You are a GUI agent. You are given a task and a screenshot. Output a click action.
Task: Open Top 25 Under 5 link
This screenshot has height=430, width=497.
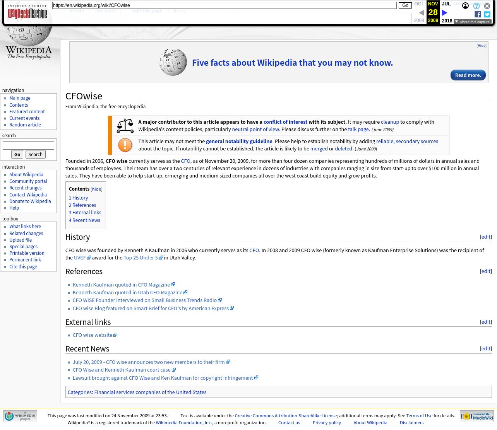pos(143,258)
